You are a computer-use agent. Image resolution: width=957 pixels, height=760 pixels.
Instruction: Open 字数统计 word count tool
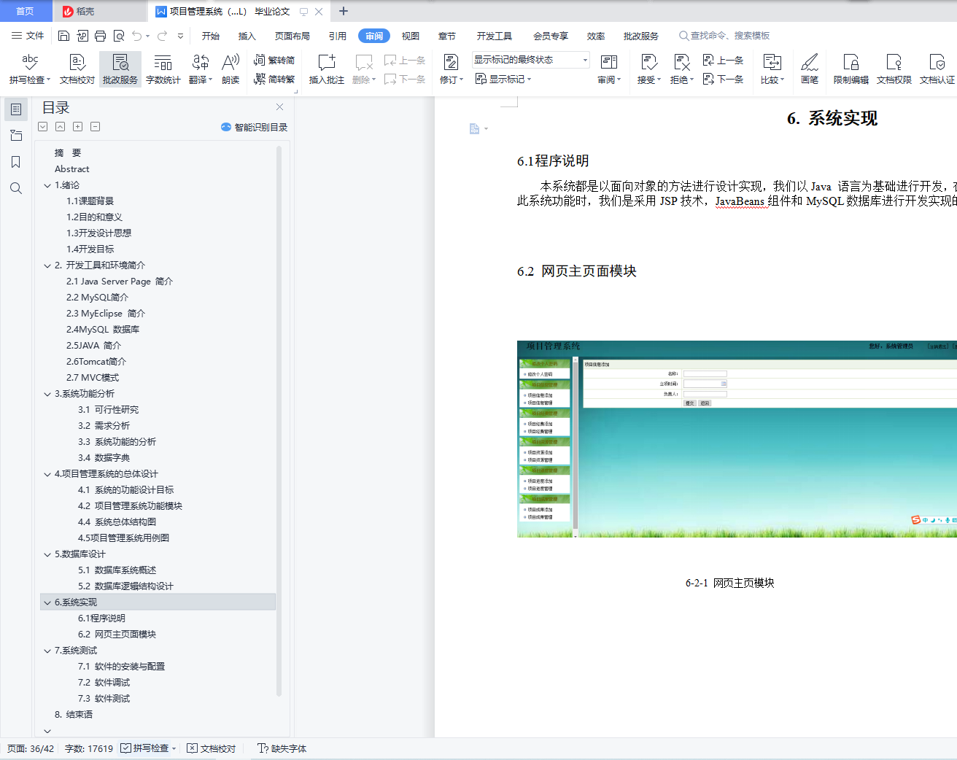pyautogui.click(x=163, y=69)
